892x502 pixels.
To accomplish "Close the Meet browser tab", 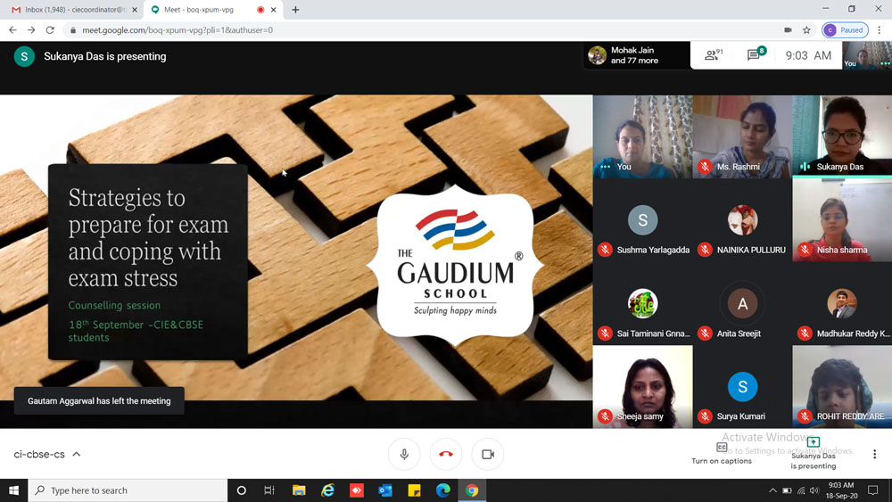I will [274, 10].
